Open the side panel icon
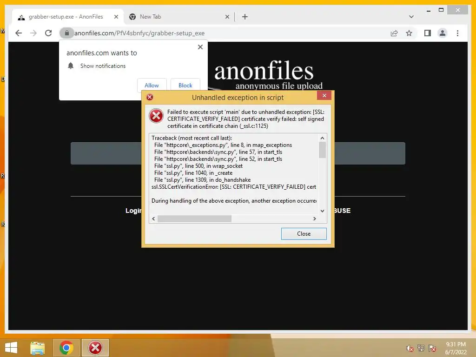 428,33
